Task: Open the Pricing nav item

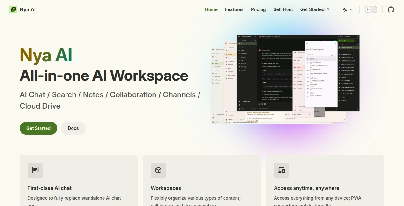Action: 258,9
